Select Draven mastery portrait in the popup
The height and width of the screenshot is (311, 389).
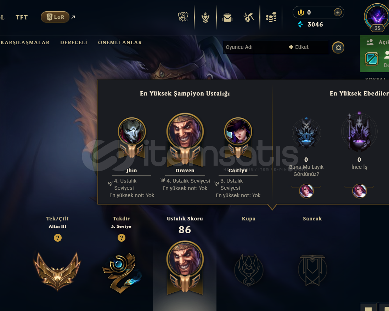(x=185, y=132)
